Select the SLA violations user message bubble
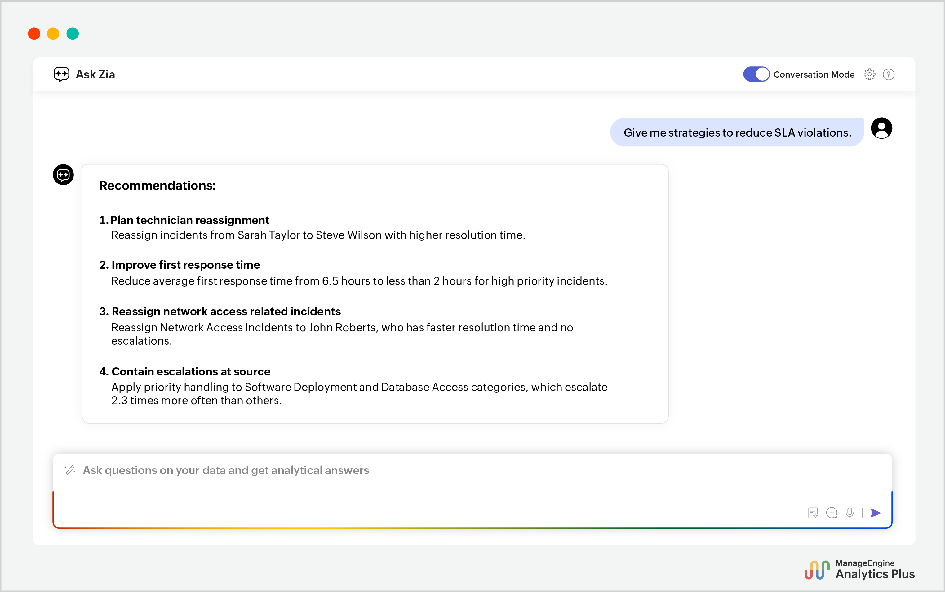The image size is (945, 592). coord(737,132)
